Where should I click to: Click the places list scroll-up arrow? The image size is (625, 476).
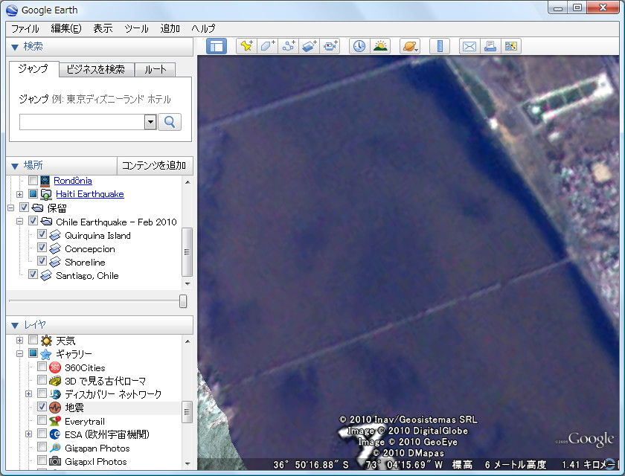click(187, 182)
